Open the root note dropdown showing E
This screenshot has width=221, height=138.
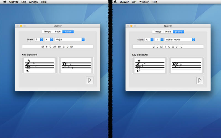38,39
